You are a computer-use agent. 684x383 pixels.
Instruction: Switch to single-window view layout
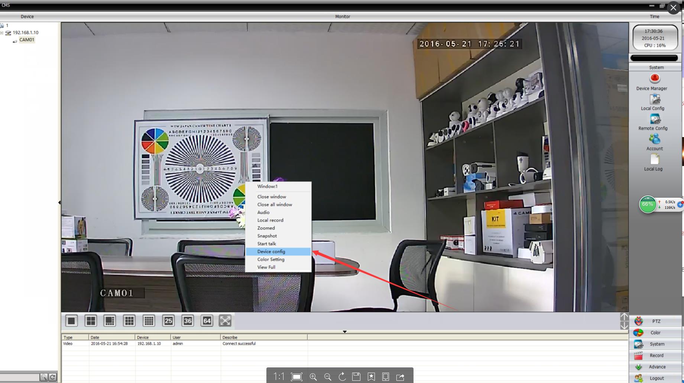point(71,321)
